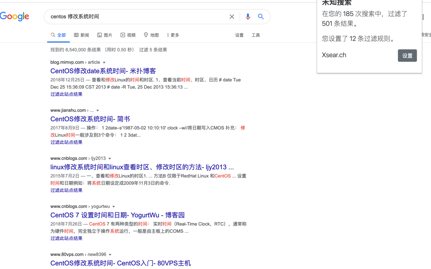The height and width of the screenshot is (269, 431).
Task: Expand arrow next to blog.mimvp.com › article
Action: point(104,63)
